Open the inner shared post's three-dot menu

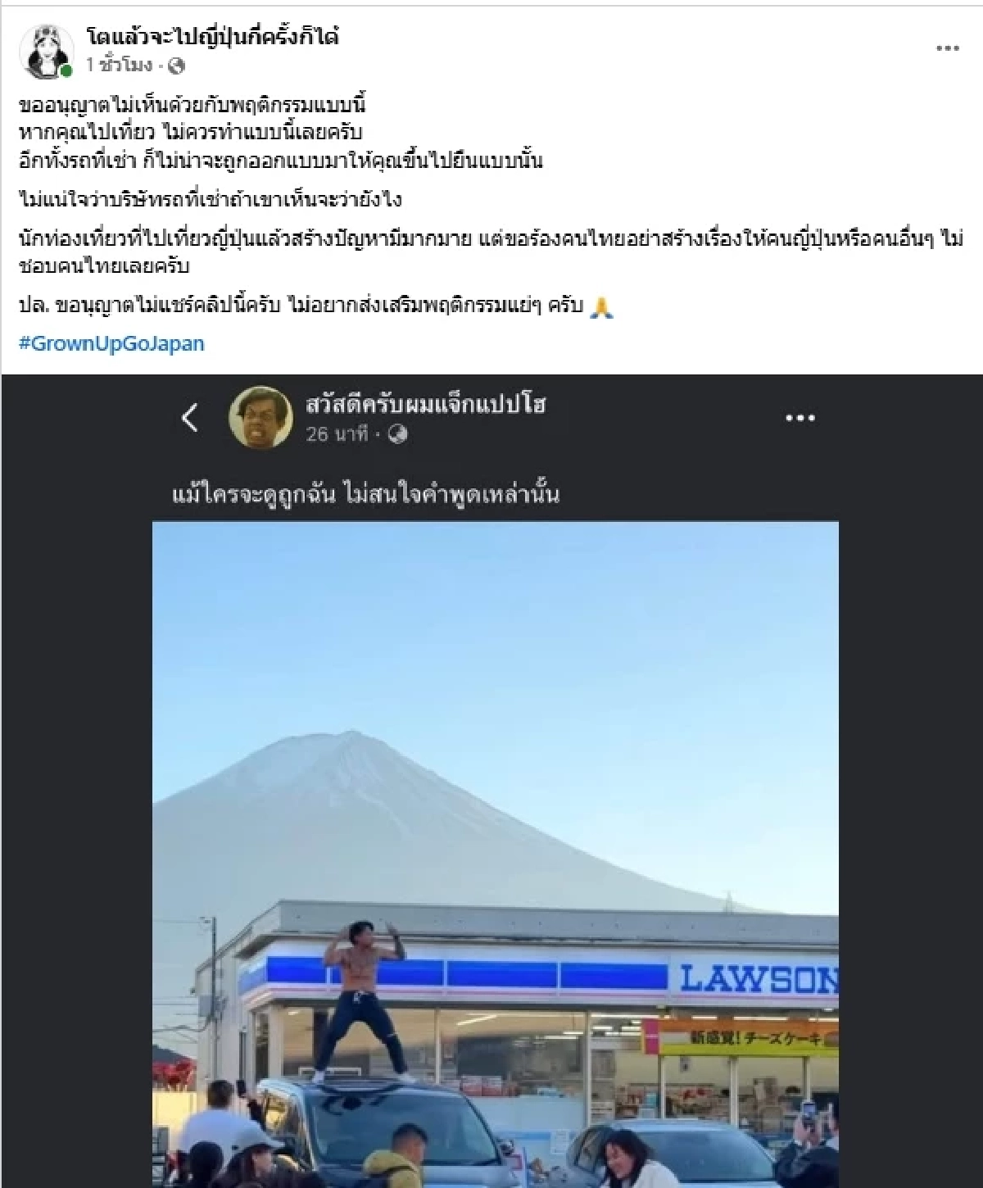pyautogui.click(x=800, y=418)
